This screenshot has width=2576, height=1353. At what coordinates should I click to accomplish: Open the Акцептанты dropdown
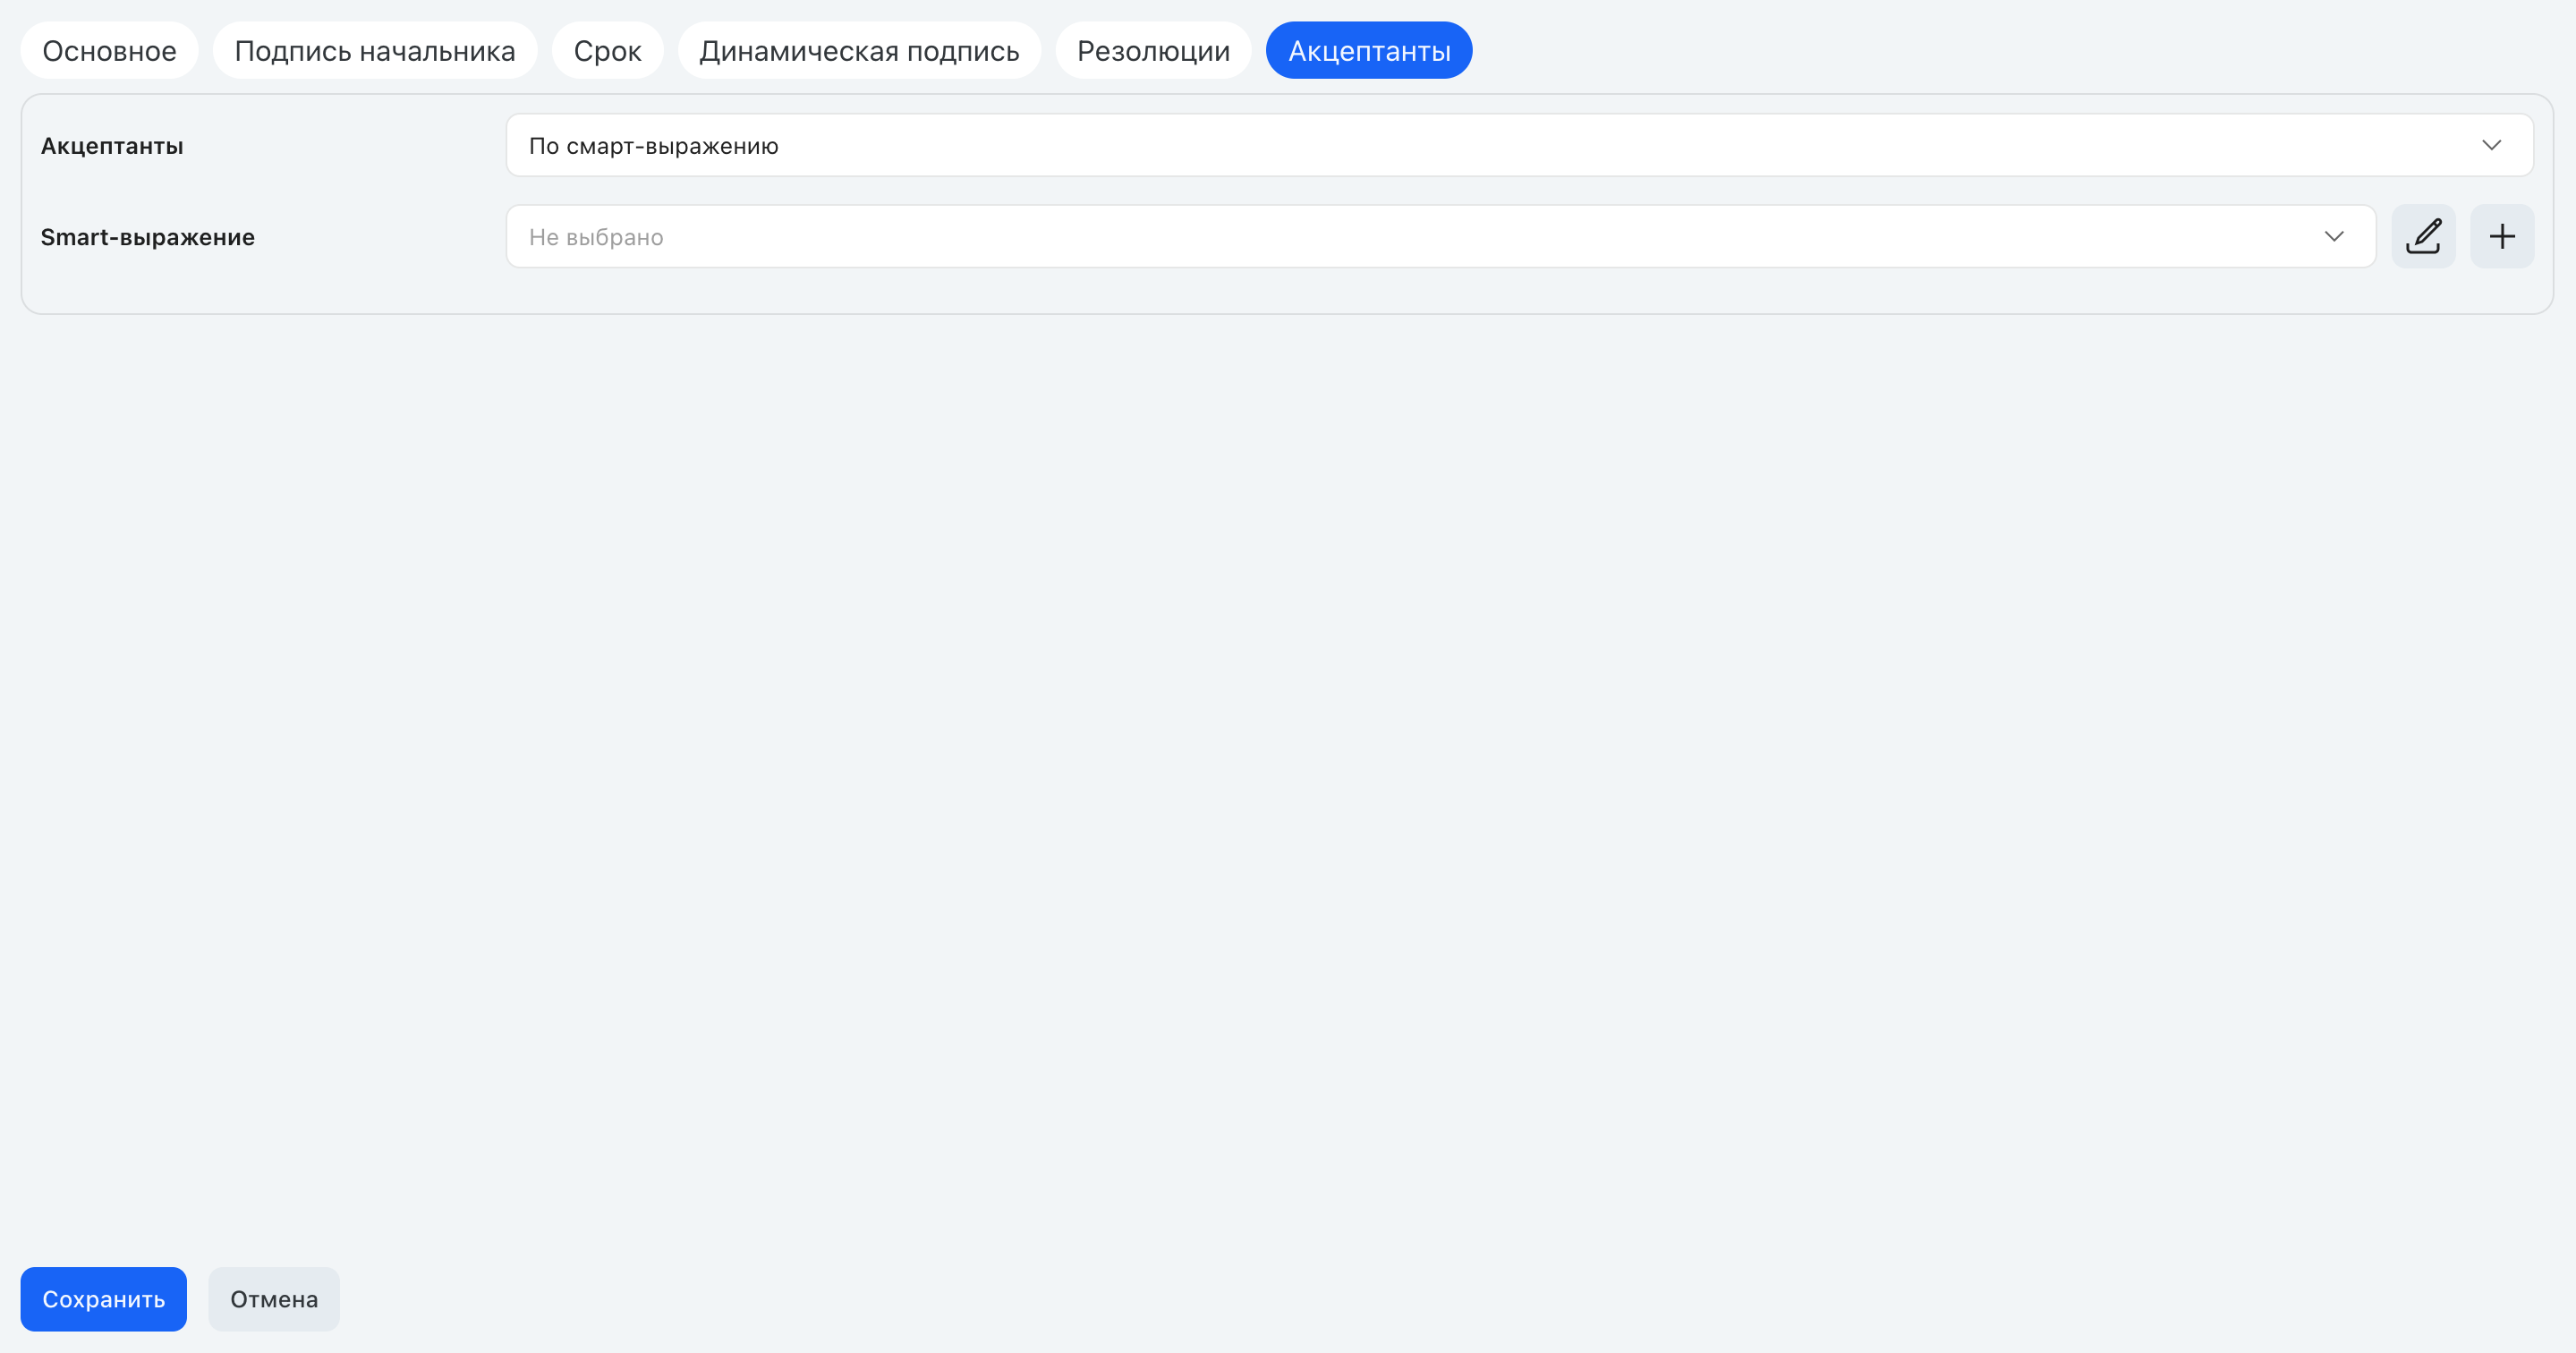click(1519, 145)
